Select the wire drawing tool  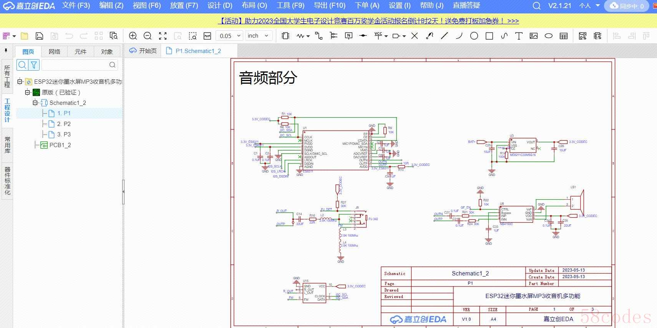(319, 36)
